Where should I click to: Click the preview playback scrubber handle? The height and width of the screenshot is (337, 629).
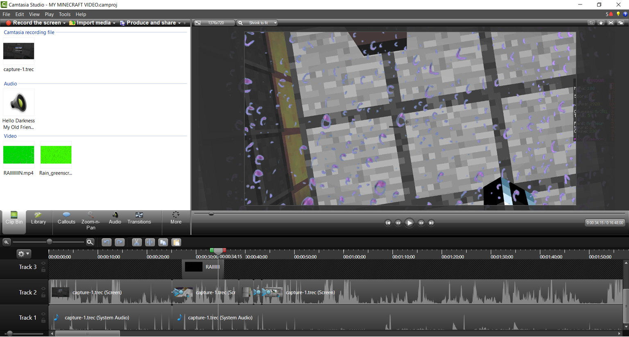point(211,213)
